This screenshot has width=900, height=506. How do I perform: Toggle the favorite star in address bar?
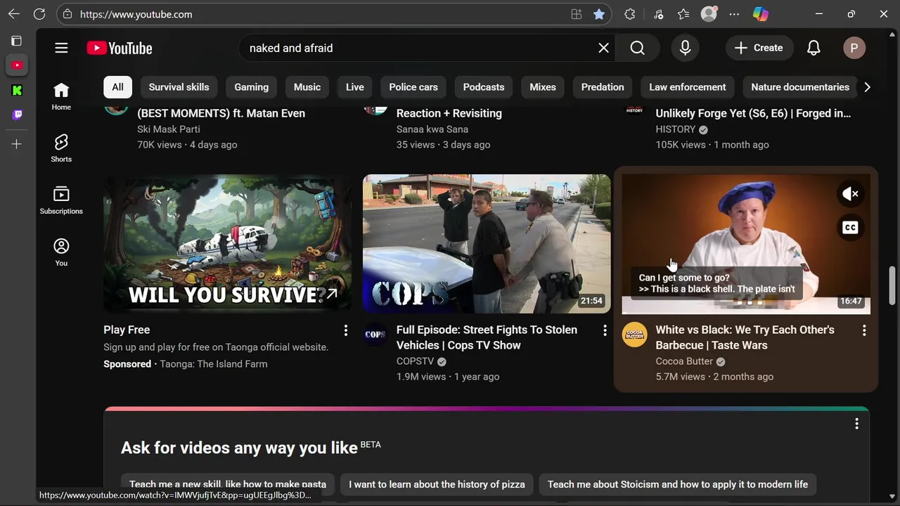(x=598, y=14)
